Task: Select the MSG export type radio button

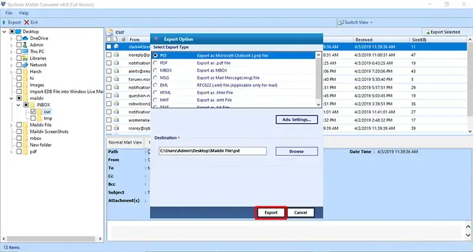Action: click(x=155, y=78)
